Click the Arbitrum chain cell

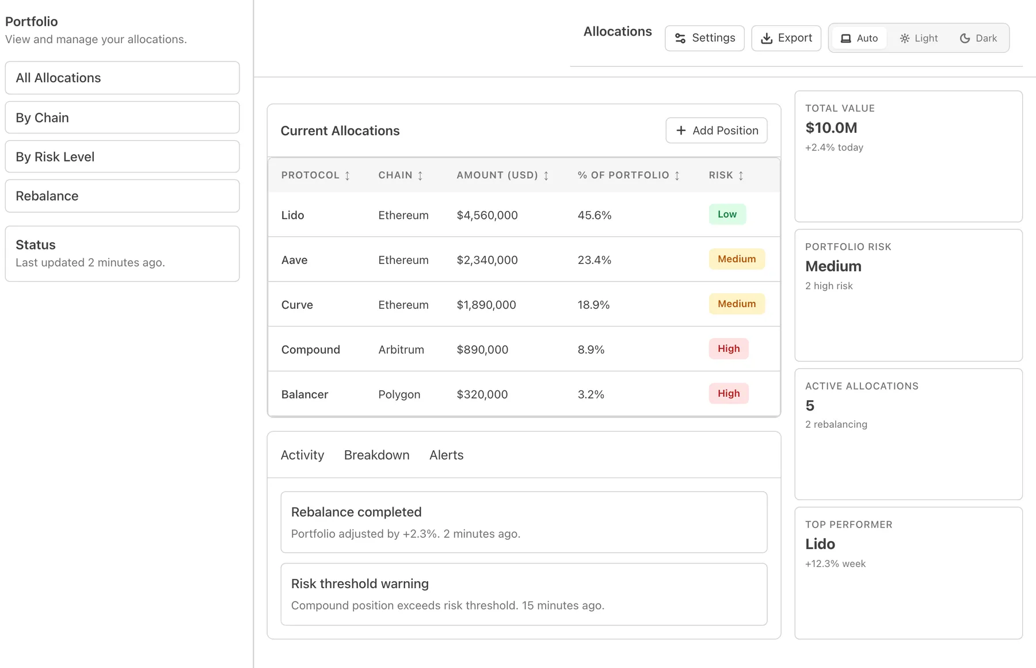[x=401, y=350]
